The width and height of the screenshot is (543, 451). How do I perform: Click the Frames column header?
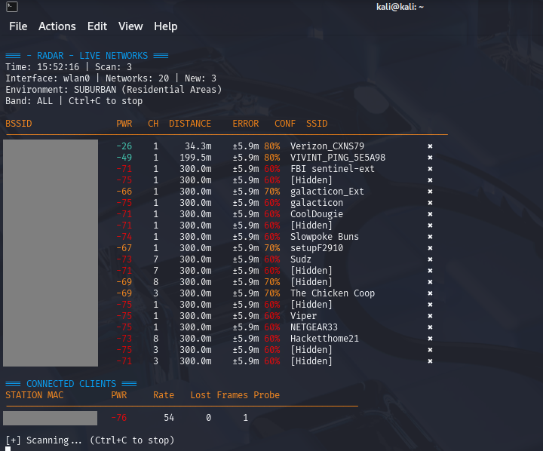pos(232,395)
